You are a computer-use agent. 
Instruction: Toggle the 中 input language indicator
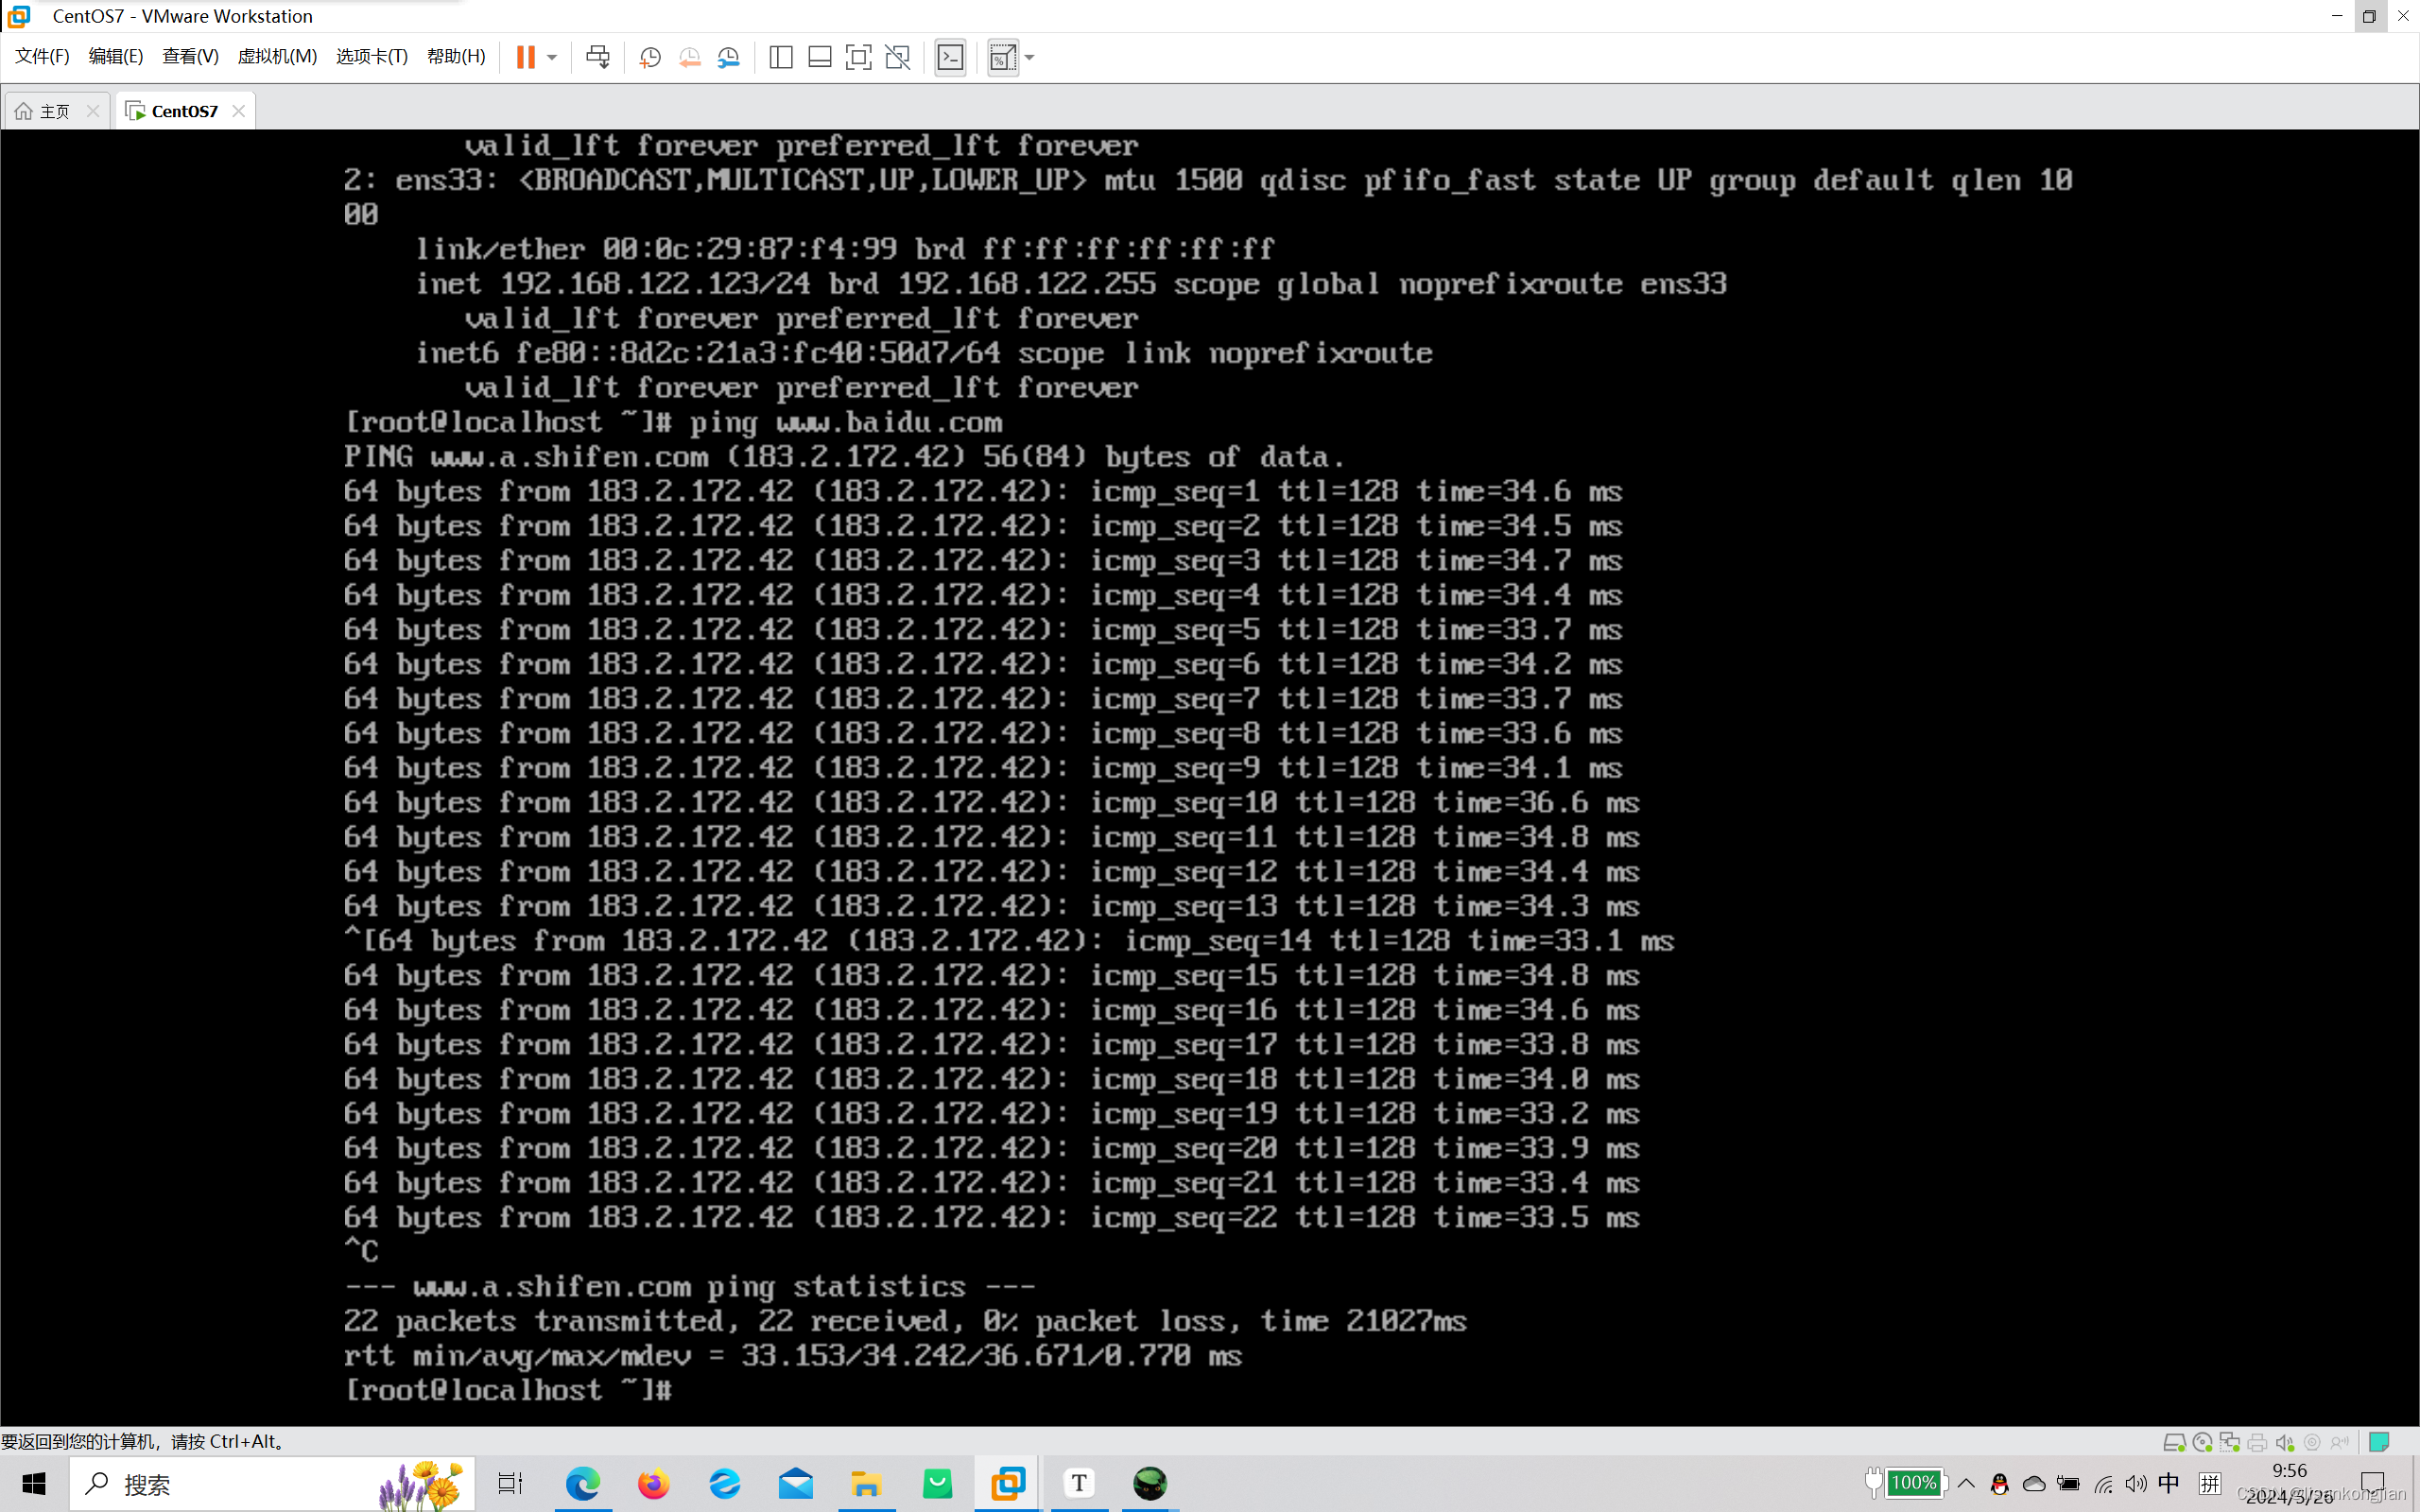coord(2169,1483)
